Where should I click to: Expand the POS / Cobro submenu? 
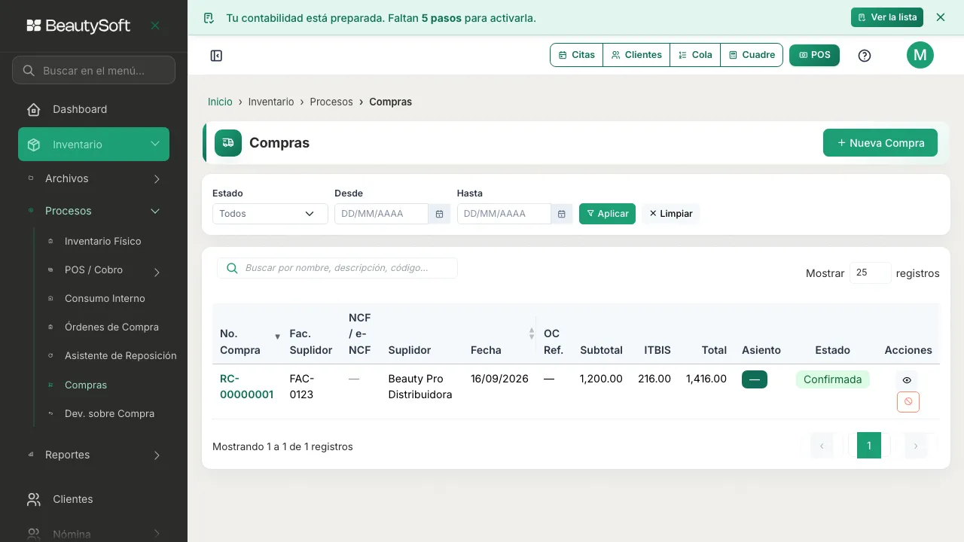[x=104, y=270]
